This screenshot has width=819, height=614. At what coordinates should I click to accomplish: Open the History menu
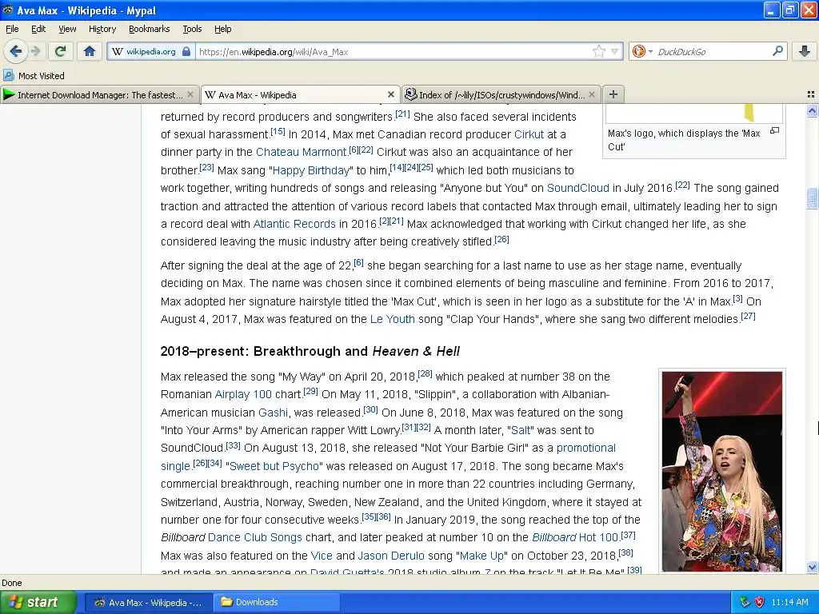pos(102,29)
